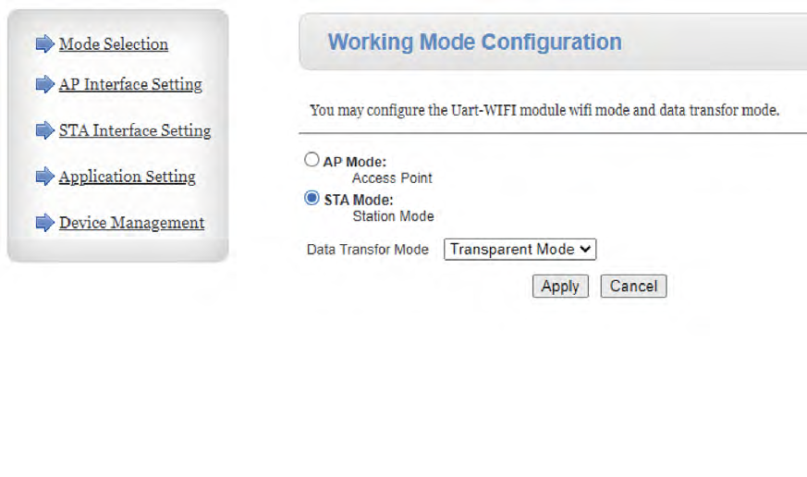This screenshot has width=807, height=477.
Task: Open Application Setting menu link
Action: click(128, 177)
